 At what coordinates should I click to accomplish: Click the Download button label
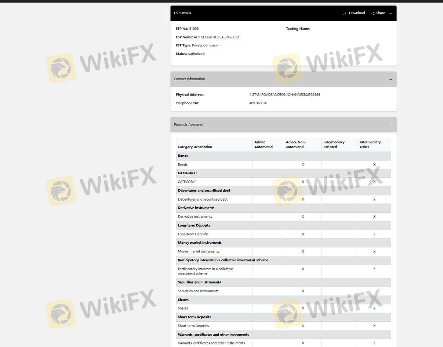coord(357,13)
